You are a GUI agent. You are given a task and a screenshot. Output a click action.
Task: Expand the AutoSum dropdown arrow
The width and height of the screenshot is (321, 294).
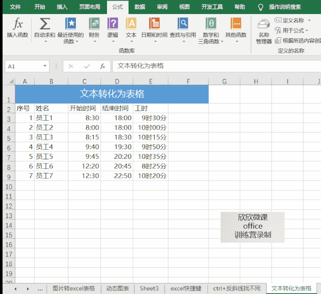(x=46, y=41)
